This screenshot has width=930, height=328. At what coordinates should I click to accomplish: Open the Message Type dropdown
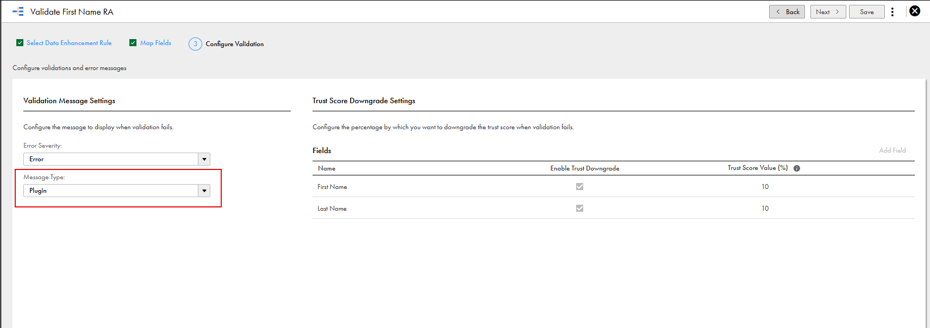click(116, 191)
